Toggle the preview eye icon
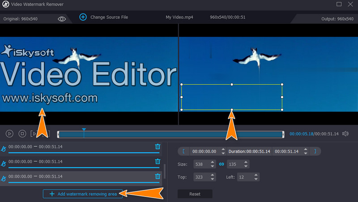 (x=62, y=18)
